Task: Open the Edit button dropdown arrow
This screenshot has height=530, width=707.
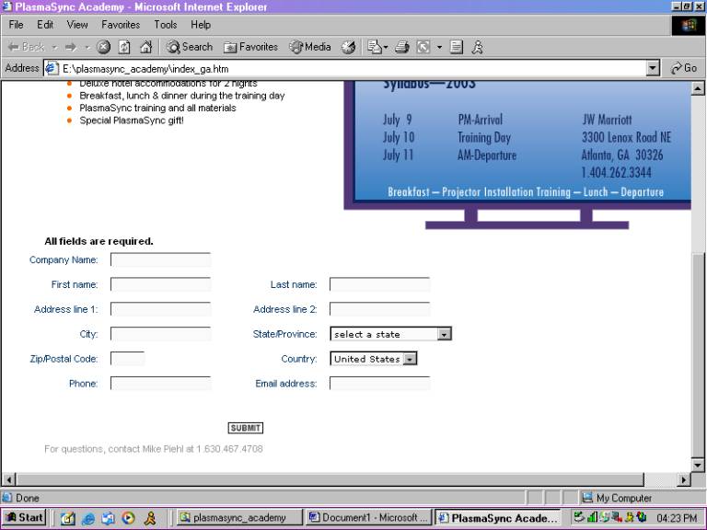Action: tap(439, 47)
